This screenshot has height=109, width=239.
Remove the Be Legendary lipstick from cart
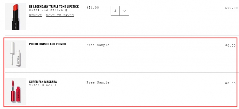(x=35, y=15)
